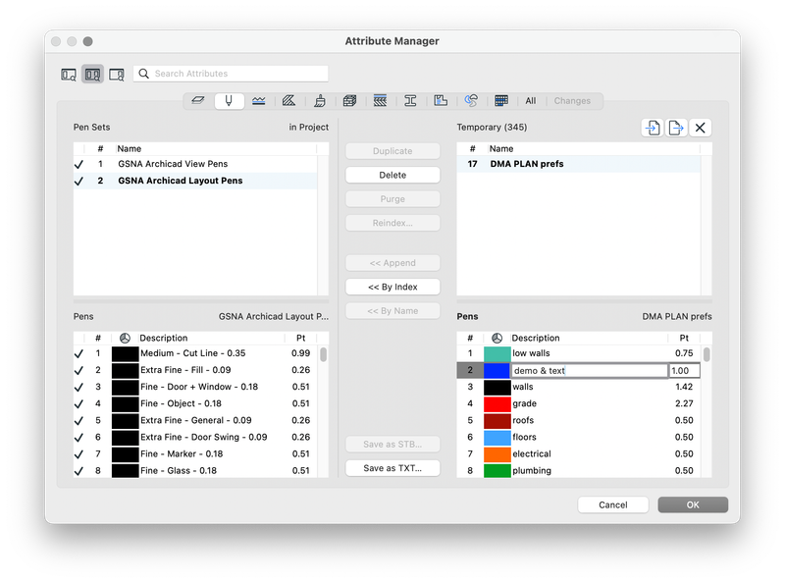The width and height of the screenshot is (785, 583).
Task: Click the 1.00 pen weight field
Action: pos(684,371)
